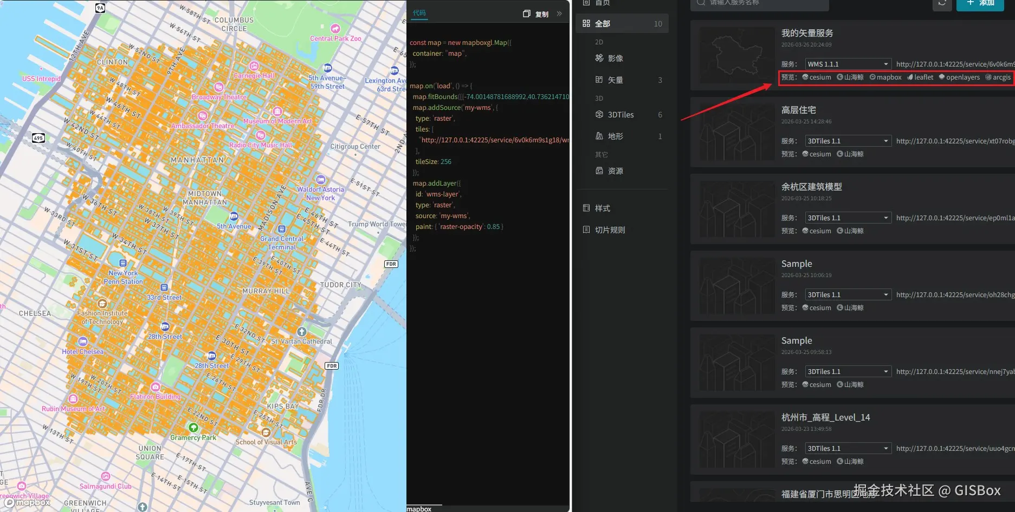Image resolution: width=1015 pixels, height=512 pixels.
Task: Click the Museum of Modern Art marker icon
Action: point(277,111)
